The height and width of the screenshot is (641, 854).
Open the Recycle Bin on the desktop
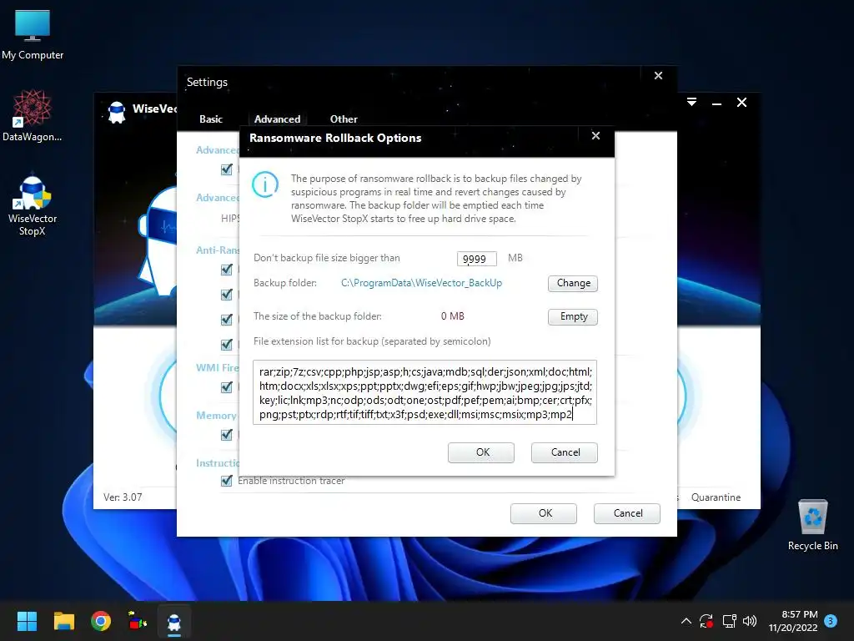[812, 525]
